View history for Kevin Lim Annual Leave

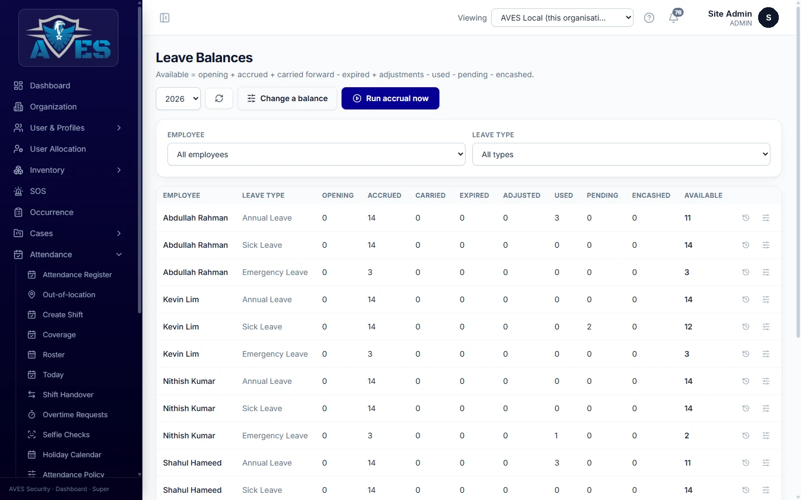pos(746,299)
